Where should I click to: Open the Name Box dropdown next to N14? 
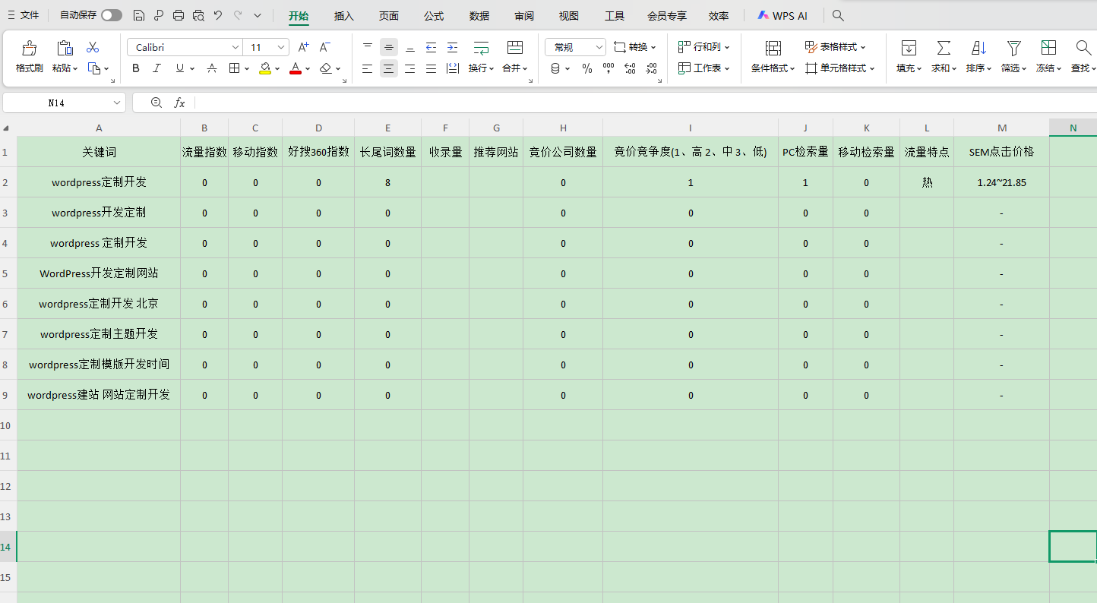click(117, 103)
